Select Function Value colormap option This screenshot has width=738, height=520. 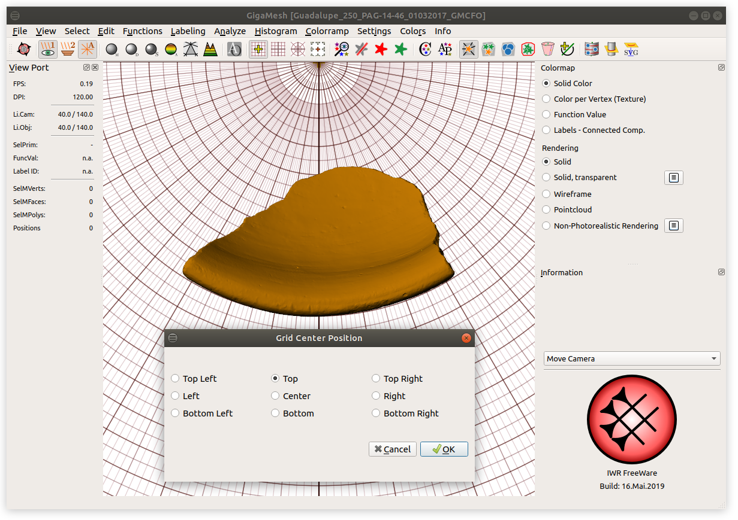[574, 114]
